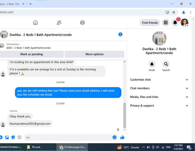
Task: Click the 'Okay thank you.' message
Action: (x=20, y=116)
